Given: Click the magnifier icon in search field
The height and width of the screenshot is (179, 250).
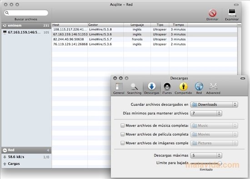Looking at the screenshot, I should 7,13.
